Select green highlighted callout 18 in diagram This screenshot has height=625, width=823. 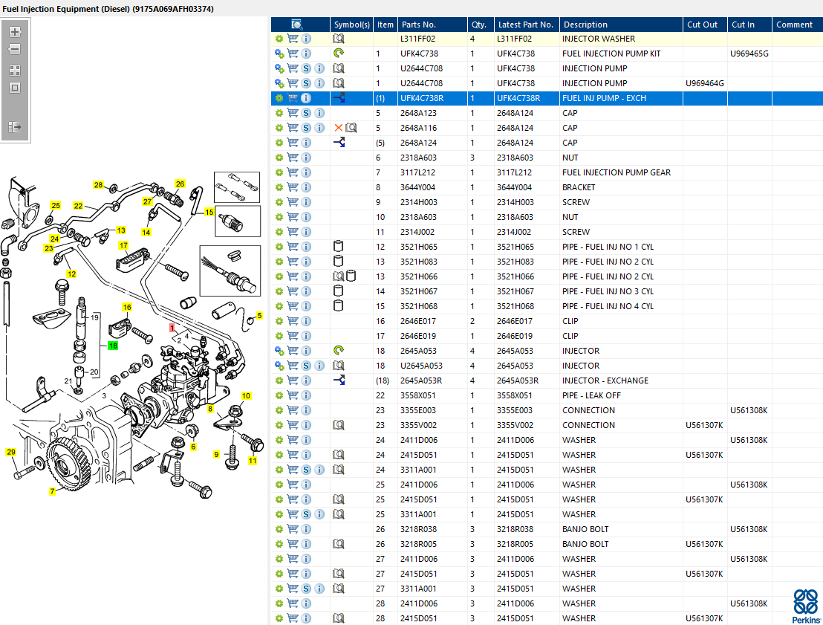[113, 346]
